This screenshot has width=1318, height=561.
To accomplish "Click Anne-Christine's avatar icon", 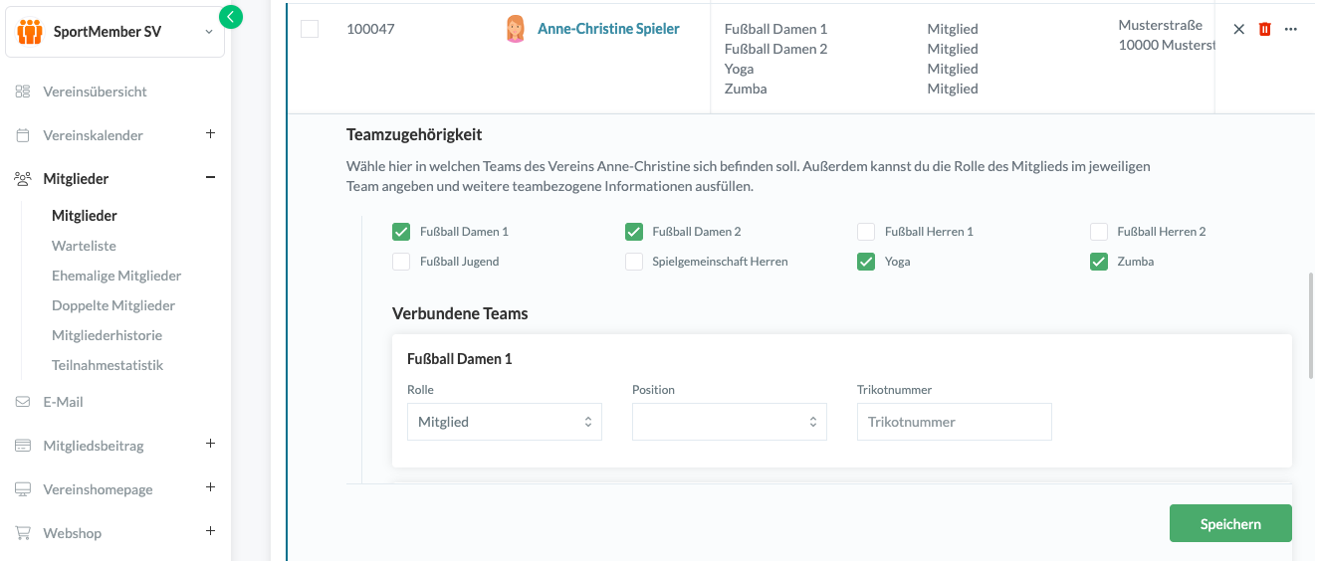I will (x=516, y=29).
